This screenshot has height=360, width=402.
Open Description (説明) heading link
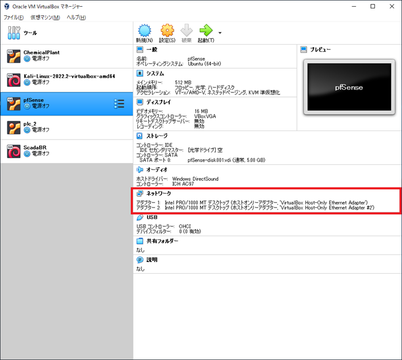152,260
